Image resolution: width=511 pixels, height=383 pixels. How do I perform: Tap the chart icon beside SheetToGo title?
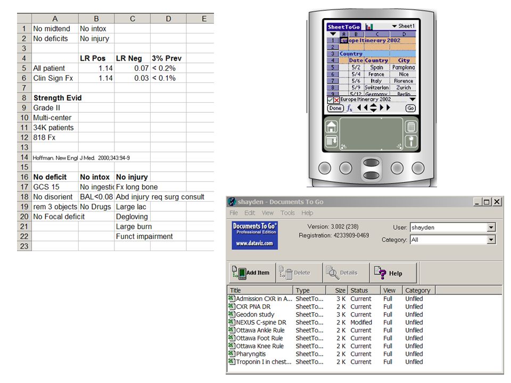368,27
